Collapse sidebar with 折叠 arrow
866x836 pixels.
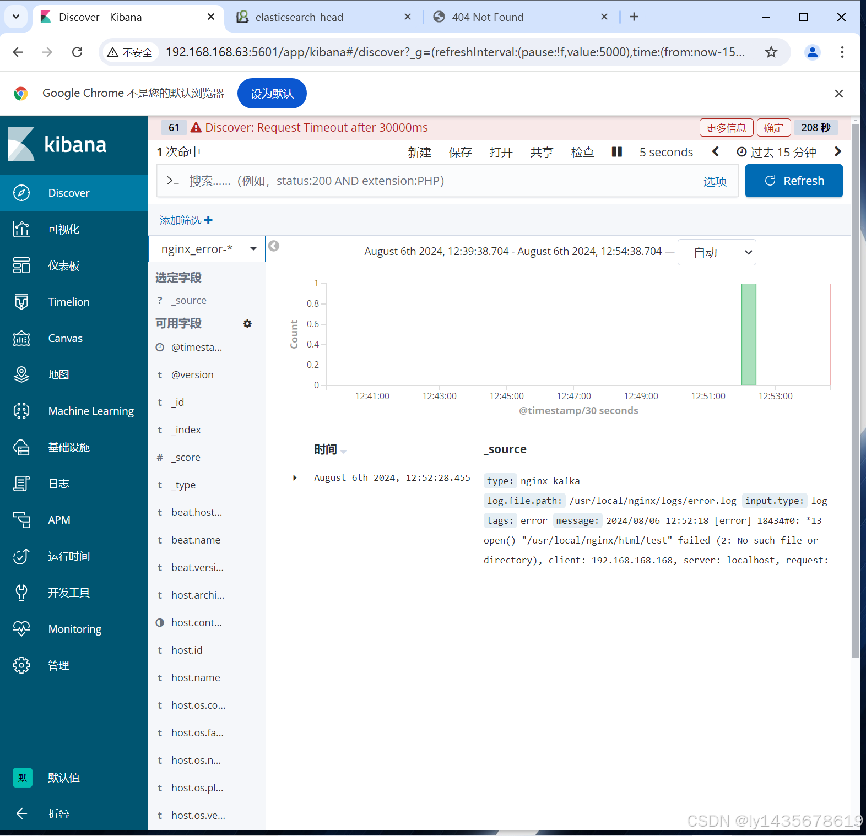22,813
